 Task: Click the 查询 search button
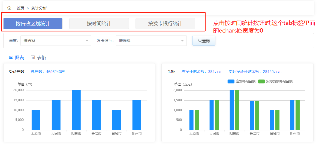coord(204,41)
